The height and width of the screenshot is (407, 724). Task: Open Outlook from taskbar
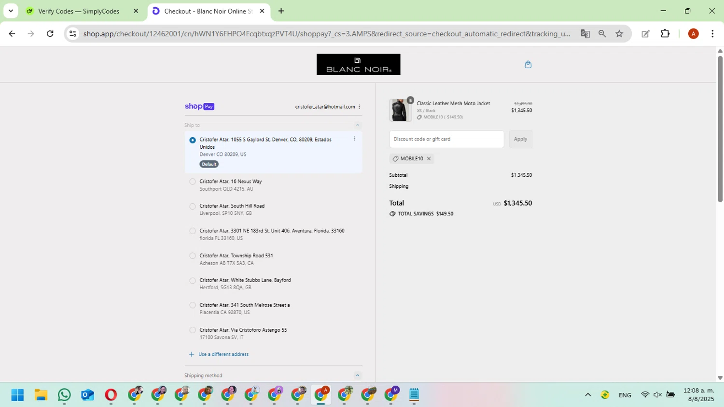tap(87, 395)
